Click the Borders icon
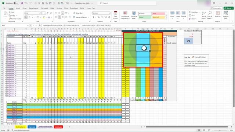 click(x=38, y=17)
